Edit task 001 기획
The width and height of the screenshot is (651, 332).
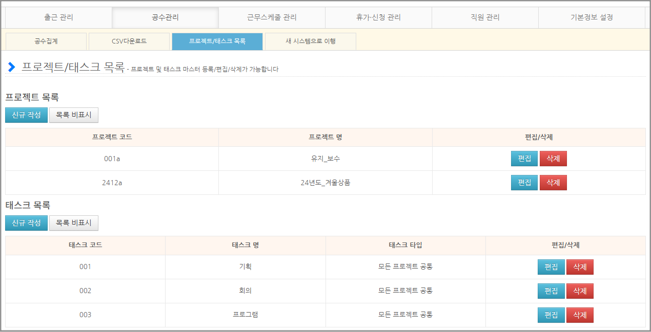click(x=551, y=267)
